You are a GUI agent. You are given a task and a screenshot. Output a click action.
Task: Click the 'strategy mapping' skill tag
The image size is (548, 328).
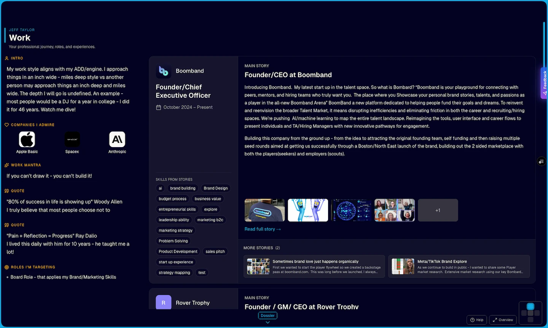coord(174,273)
